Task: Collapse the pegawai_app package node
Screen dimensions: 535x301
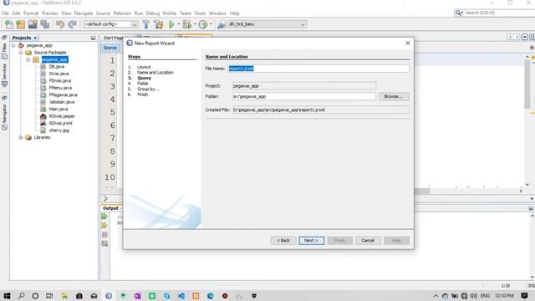Action: pyautogui.click(x=28, y=59)
